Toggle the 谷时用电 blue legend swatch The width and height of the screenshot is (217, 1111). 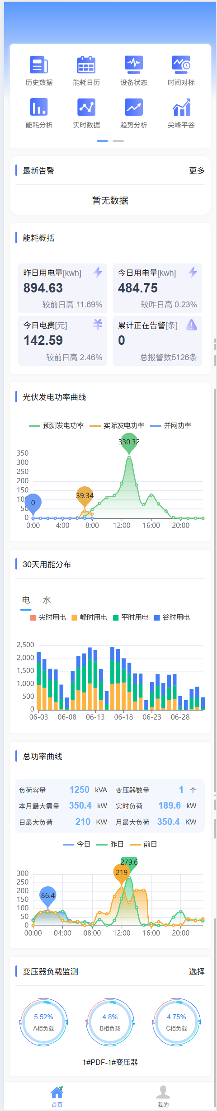coord(157,617)
